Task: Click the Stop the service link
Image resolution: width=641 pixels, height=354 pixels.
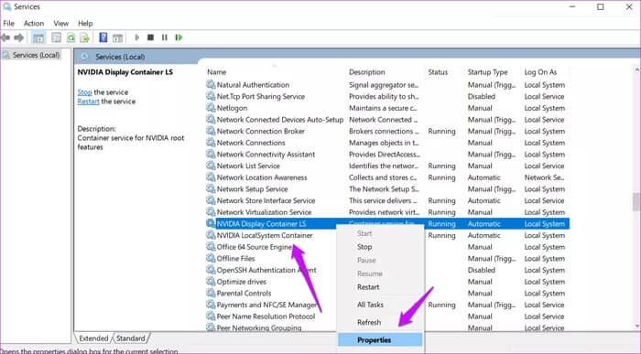Action: 84,92
